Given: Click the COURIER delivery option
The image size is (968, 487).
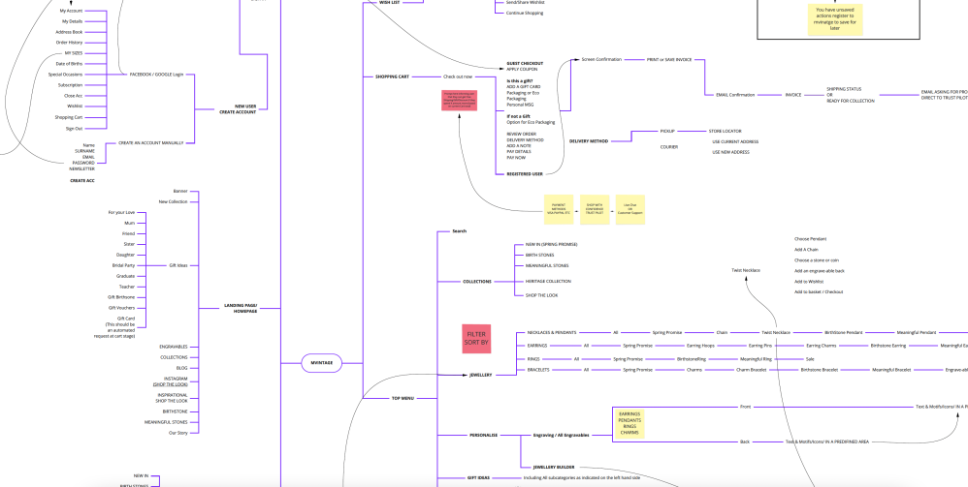Looking at the screenshot, I should point(669,147).
